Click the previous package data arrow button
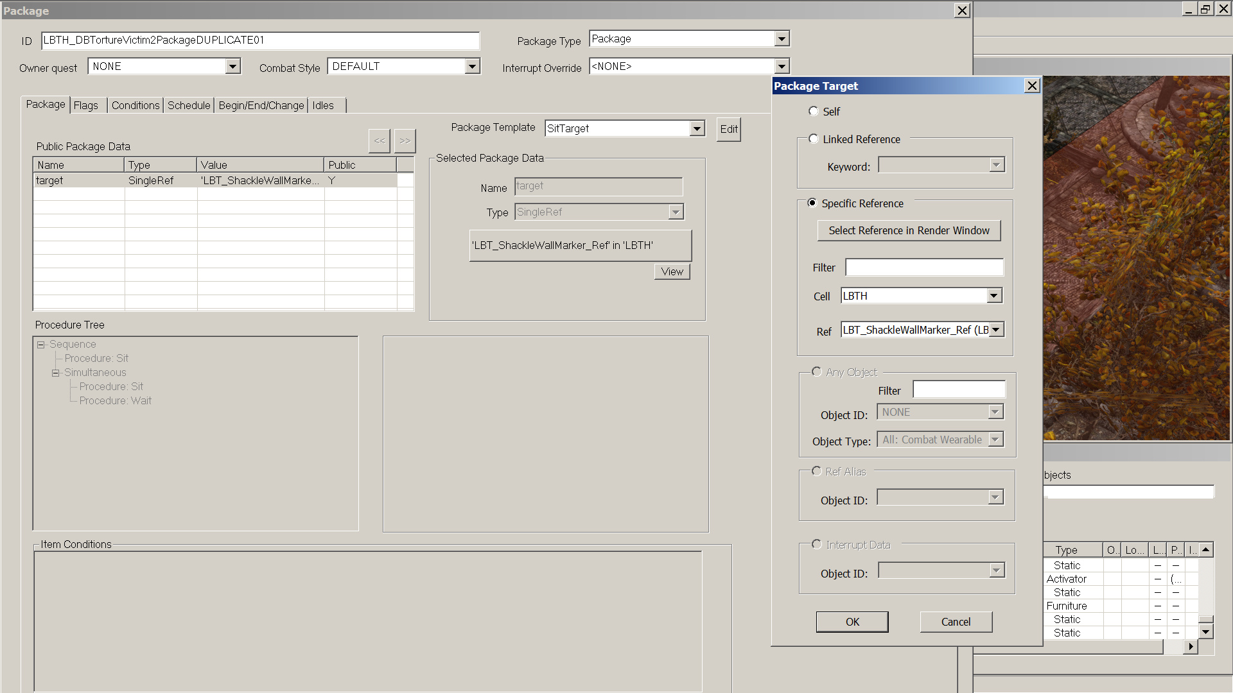Viewport: 1233px width, 693px height. (x=380, y=141)
